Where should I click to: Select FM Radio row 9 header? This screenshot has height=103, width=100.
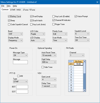point(71,88)
